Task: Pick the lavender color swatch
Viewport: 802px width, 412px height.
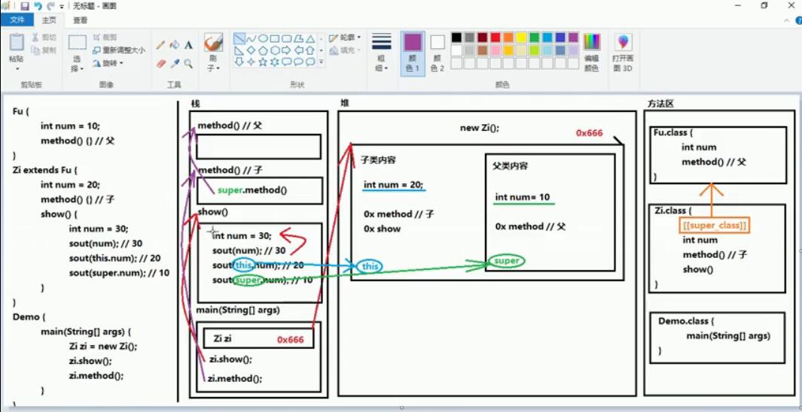Action: tap(573, 50)
